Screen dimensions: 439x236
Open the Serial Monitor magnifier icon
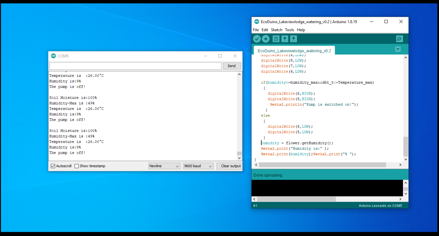399,39
